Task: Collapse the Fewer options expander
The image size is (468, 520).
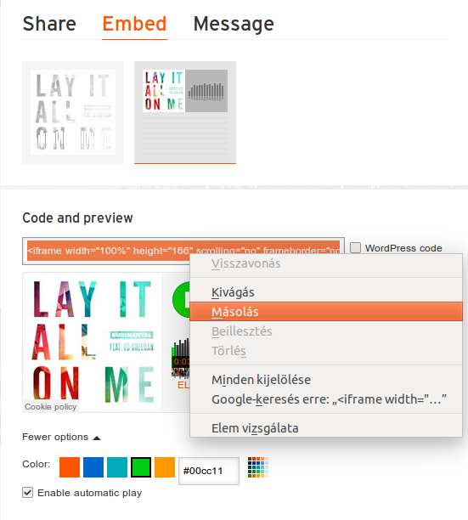Action: pyautogui.click(x=61, y=437)
